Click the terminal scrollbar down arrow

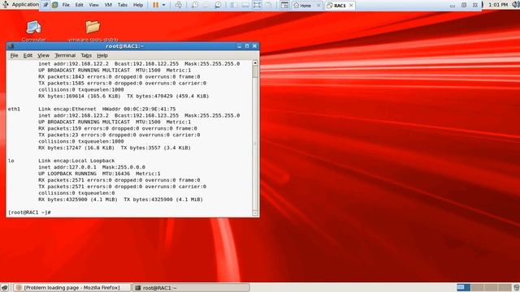click(255, 213)
